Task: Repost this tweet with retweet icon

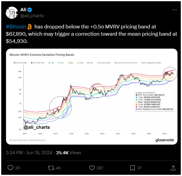Action: (51, 168)
